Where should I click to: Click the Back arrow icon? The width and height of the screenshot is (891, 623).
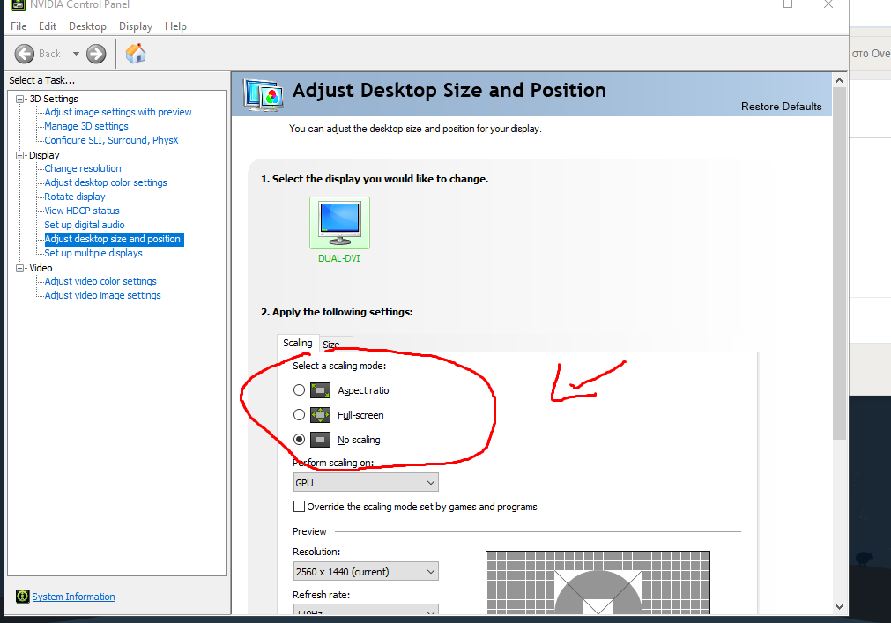click(25, 54)
